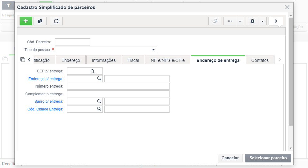Click the notification counter showing 0
308x168 pixels.
pyautogui.click(x=276, y=21)
